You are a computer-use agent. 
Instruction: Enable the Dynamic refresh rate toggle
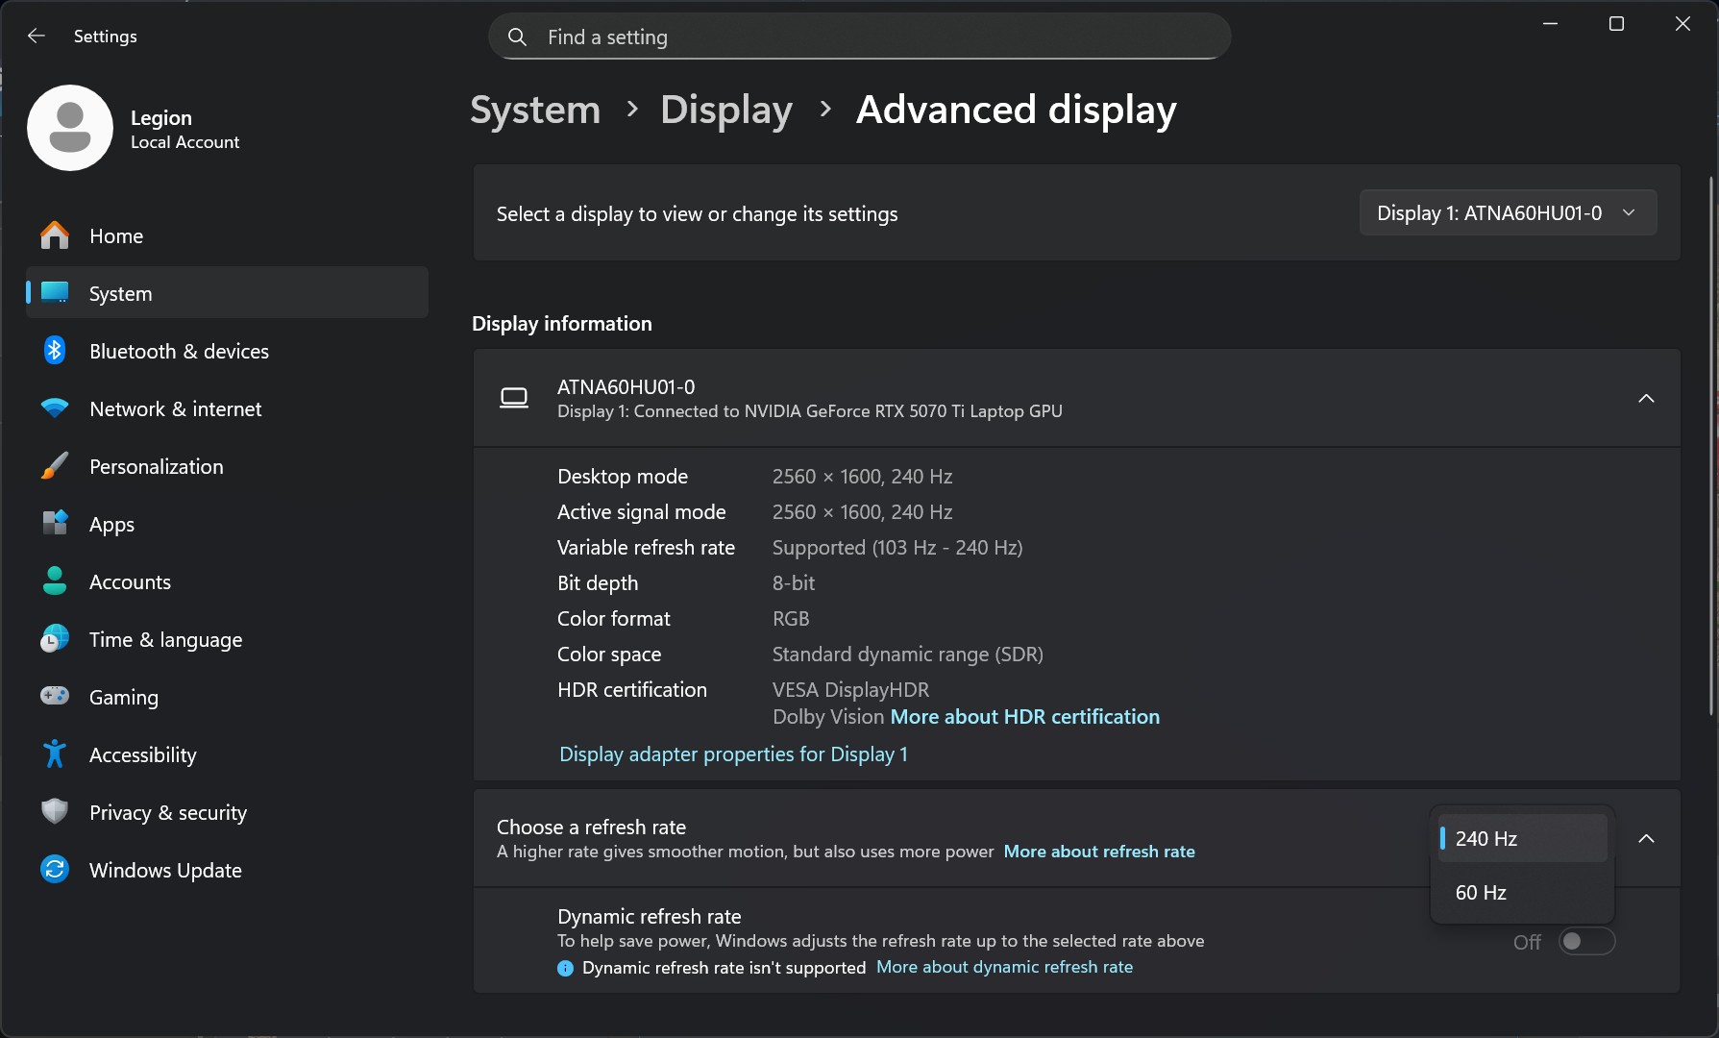(x=1585, y=941)
